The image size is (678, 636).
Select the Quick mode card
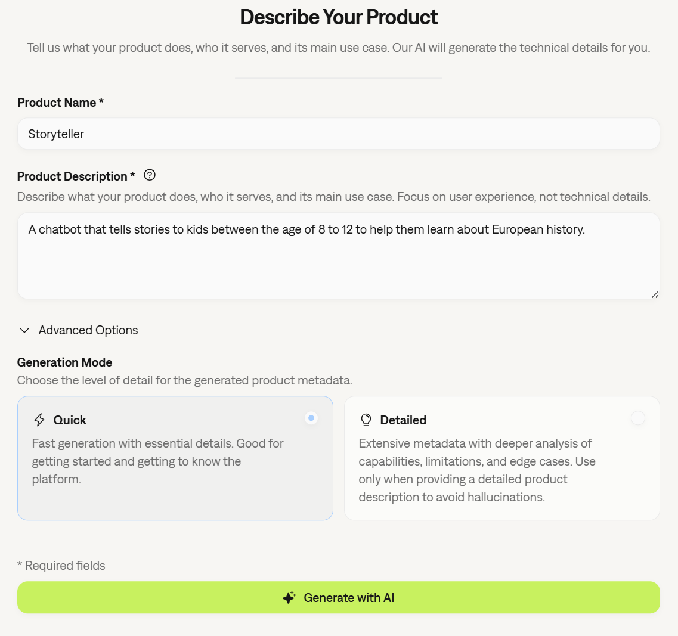click(x=175, y=458)
